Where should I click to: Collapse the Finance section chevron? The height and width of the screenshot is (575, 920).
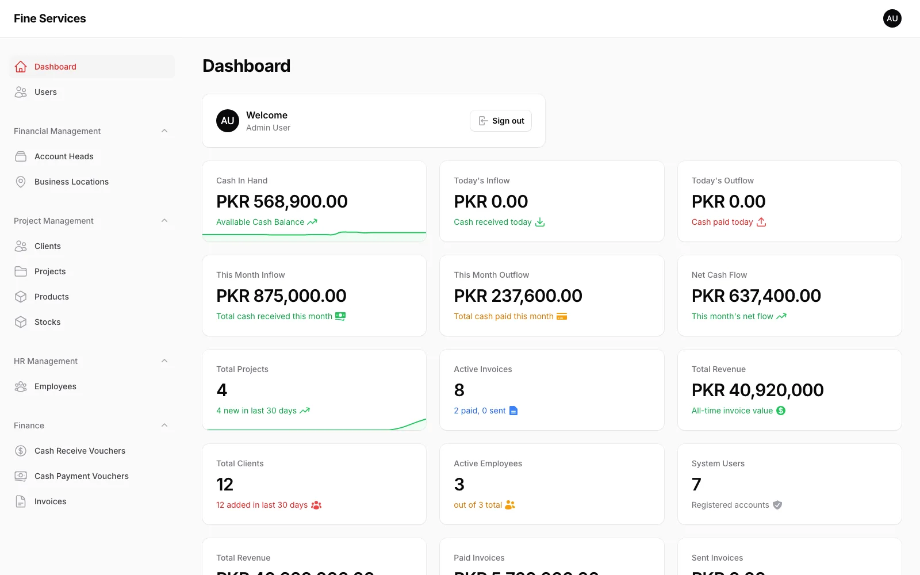point(164,425)
